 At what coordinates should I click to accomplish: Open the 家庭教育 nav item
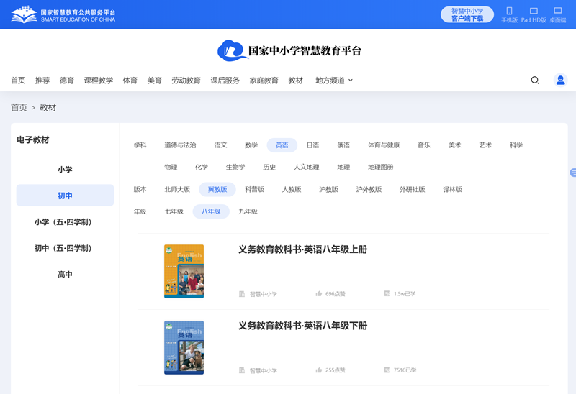264,81
